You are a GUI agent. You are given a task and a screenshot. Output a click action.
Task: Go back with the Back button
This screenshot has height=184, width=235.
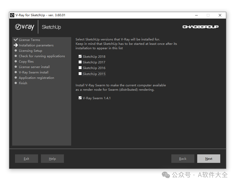pyautogui.click(x=183, y=159)
